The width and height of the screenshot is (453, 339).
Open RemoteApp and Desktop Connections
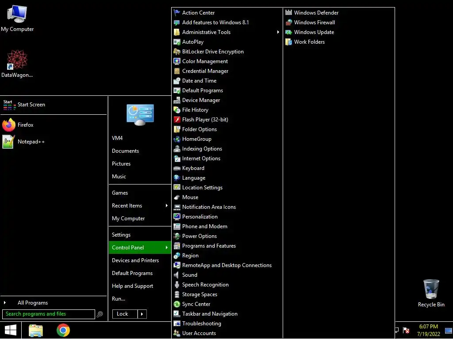[x=227, y=265]
